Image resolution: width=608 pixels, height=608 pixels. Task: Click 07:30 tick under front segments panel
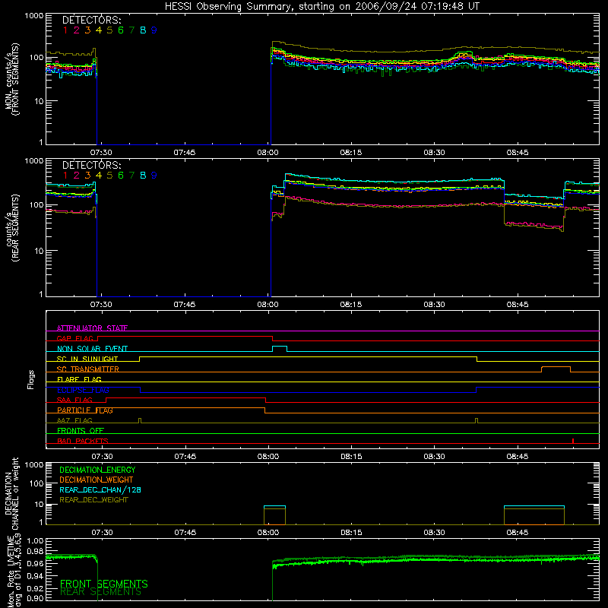[101, 153]
